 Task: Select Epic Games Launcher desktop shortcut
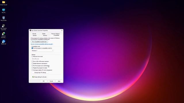3,27
